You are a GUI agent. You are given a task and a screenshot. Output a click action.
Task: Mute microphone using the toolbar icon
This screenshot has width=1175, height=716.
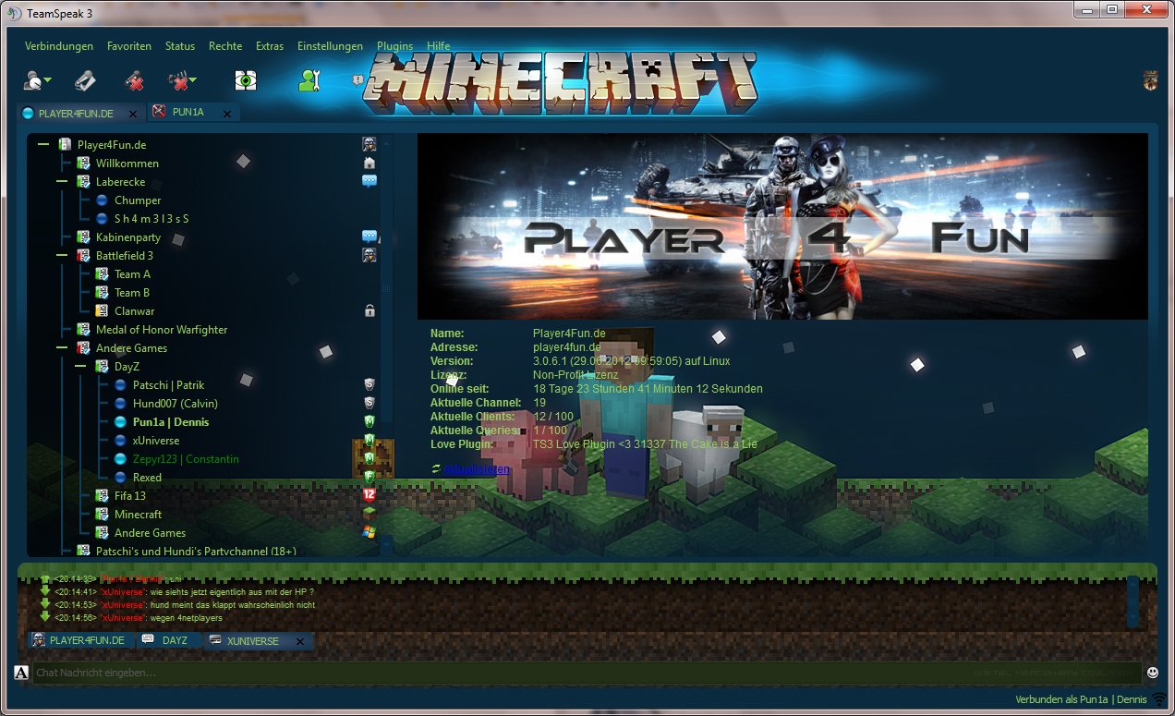click(134, 81)
